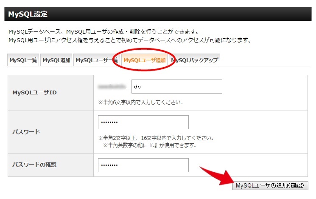
Task: Open the MySQLユーザ追加 tab
Action: pyautogui.click(x=144, y=60)
